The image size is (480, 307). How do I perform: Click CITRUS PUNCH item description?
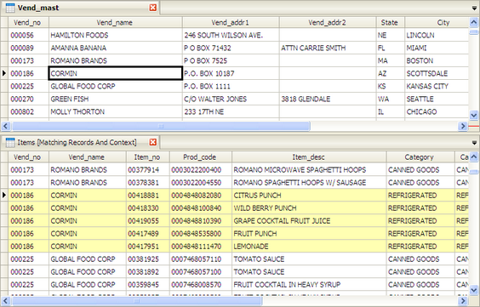(309, 196)
